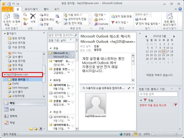
Task: Open the 추가 작업 follow-up dropdown
Action: coord(120,22)
